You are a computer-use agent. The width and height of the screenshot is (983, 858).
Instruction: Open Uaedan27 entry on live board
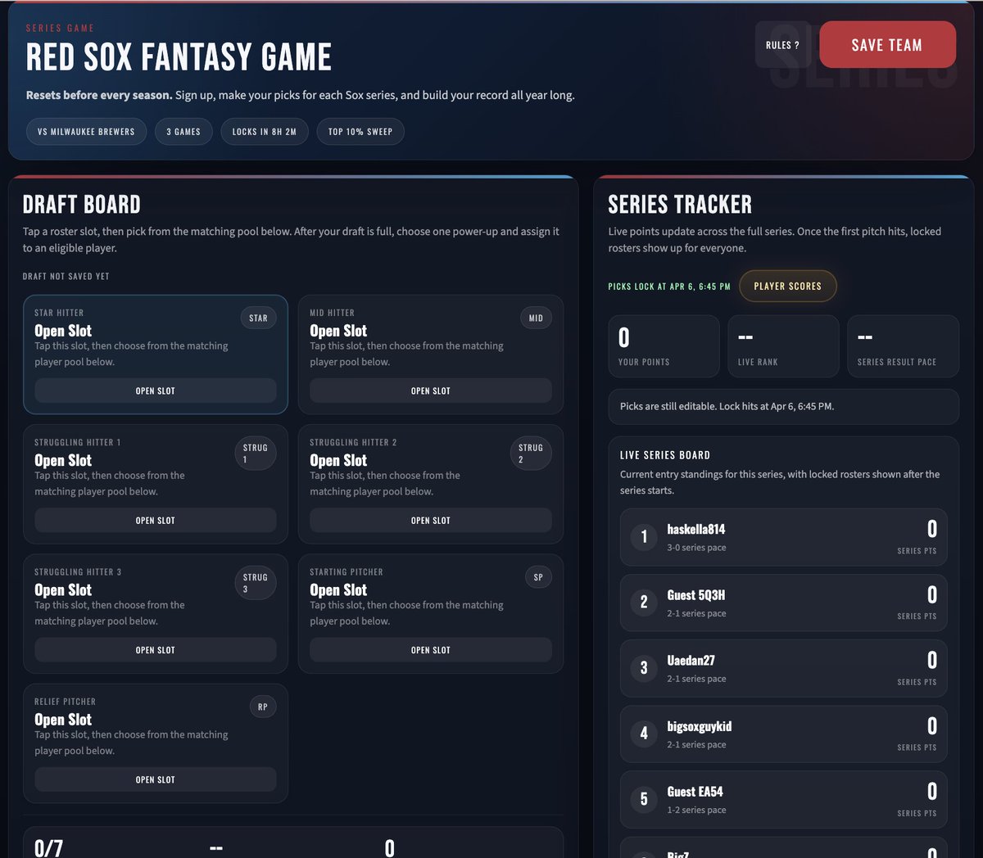783,668
